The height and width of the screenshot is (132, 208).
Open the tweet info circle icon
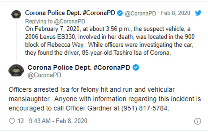tap(198, 121)
